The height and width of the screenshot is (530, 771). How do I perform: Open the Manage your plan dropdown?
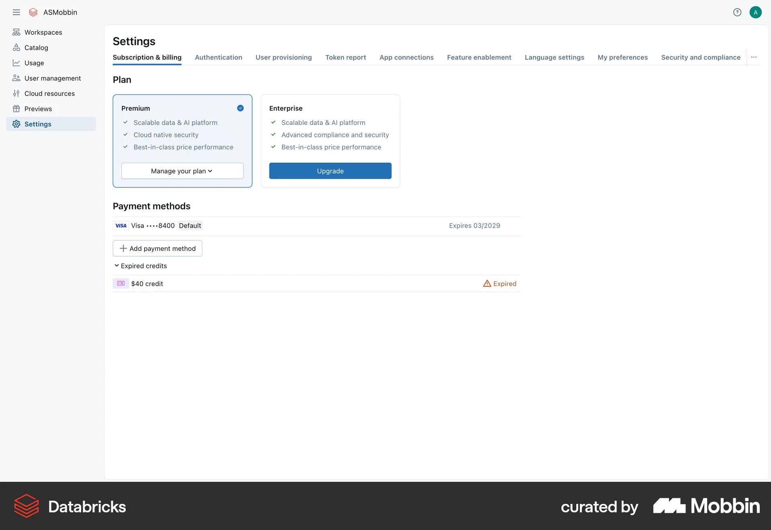coord(182,171)
